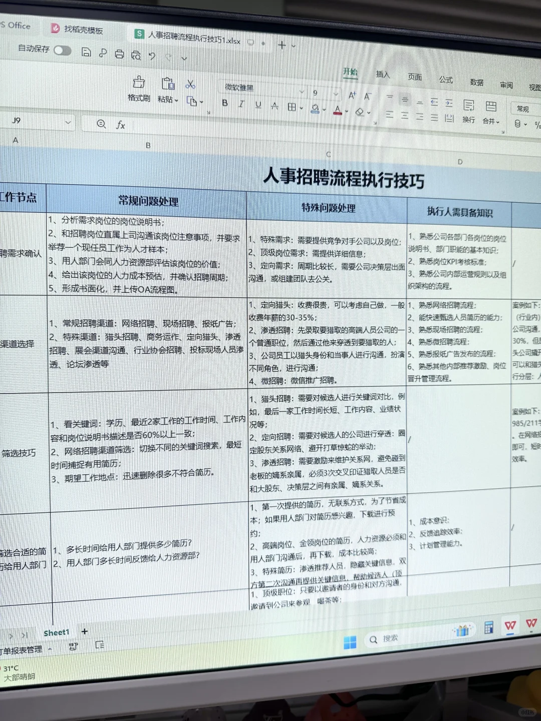
Task: Decrease font size with A- icon
Action: 368,96
